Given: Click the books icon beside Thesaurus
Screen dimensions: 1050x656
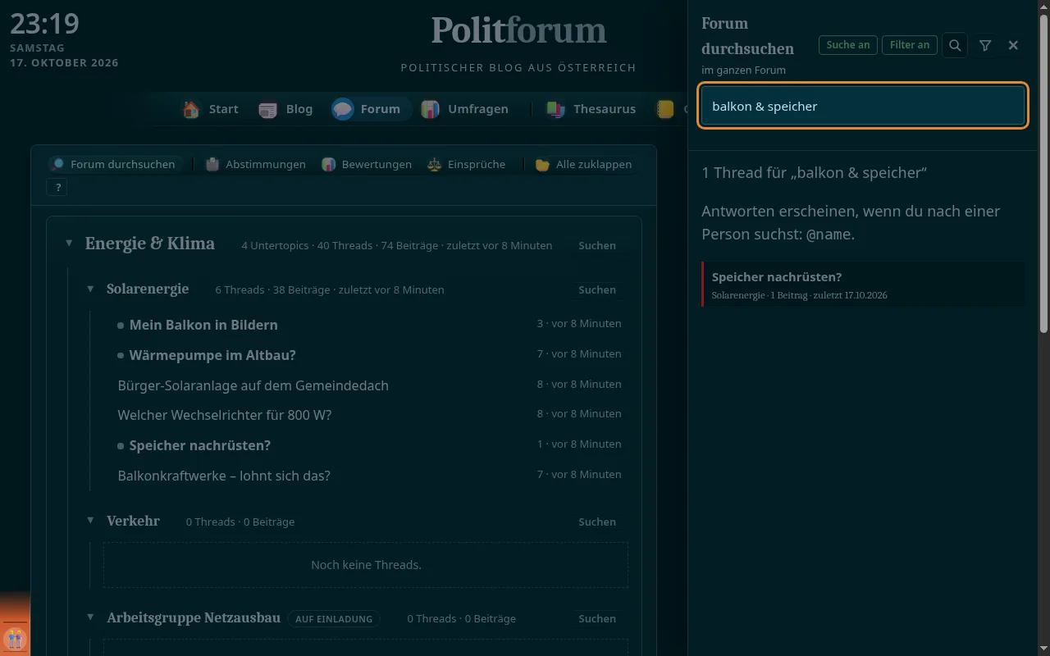Looking at the screenshot, I should [555, 109].
